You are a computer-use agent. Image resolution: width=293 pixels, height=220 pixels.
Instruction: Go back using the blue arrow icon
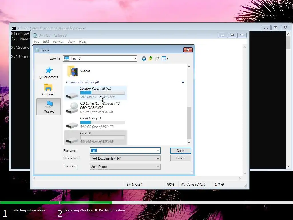pyautogui.click(x=144, y=58)
